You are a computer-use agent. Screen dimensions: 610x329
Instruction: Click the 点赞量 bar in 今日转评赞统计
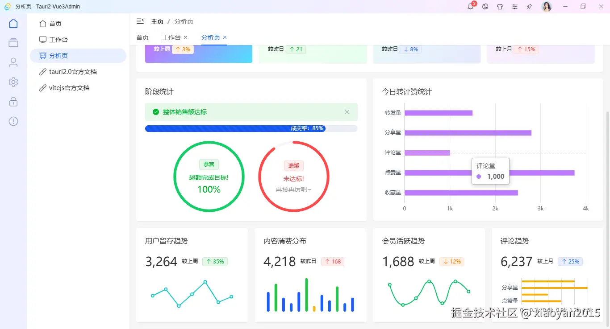[x=490, y=173]
